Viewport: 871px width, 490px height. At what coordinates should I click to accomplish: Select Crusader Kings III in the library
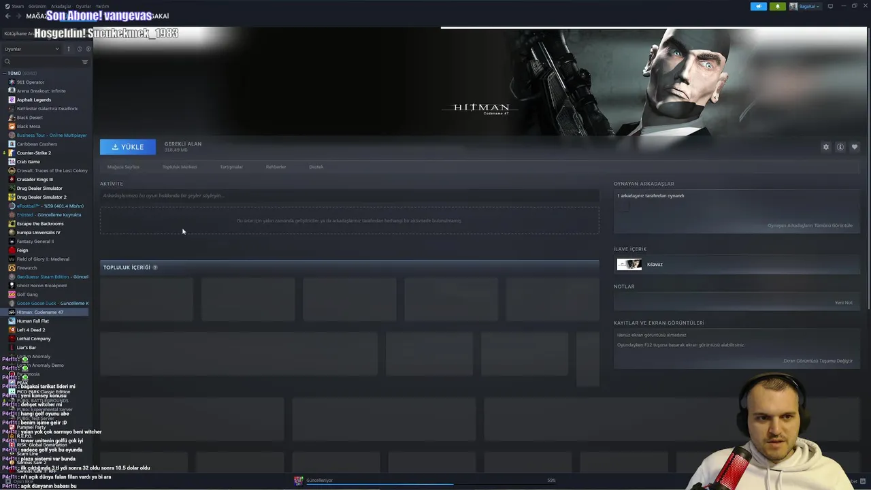tap(35, 180)
